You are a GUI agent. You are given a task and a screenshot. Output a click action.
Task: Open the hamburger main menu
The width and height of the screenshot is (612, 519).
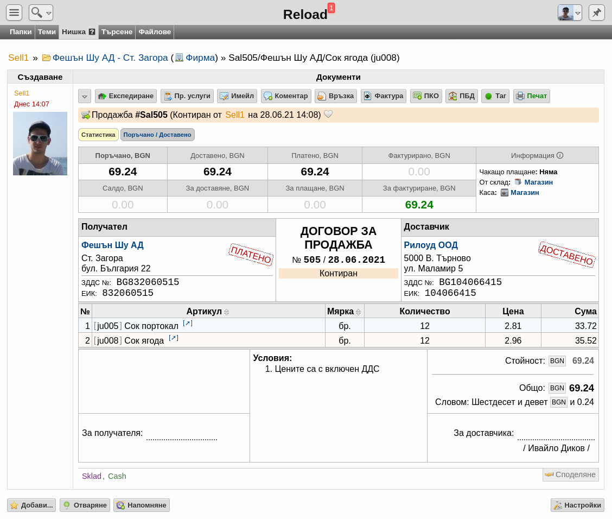click(14, 12)
